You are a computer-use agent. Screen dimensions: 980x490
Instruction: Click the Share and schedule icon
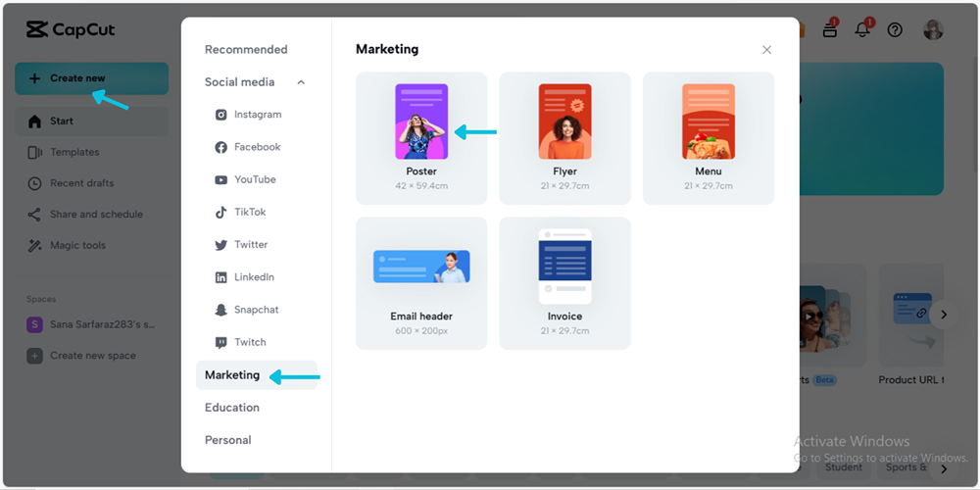(35, 215)
